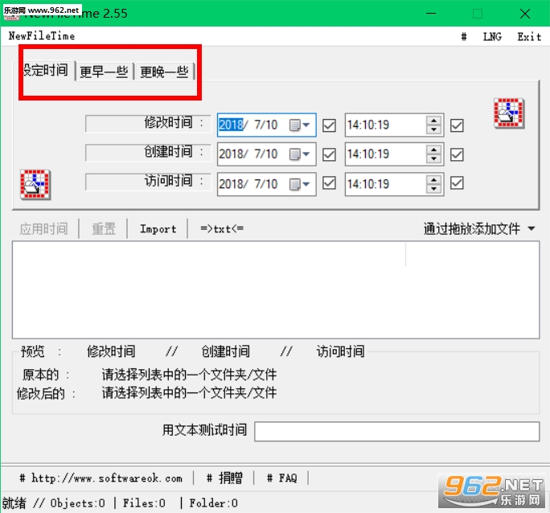The width and height of the screenshot is (550, 513).
Task: Increase the 访问时间 time with up arrow
Action: [434, 179]
